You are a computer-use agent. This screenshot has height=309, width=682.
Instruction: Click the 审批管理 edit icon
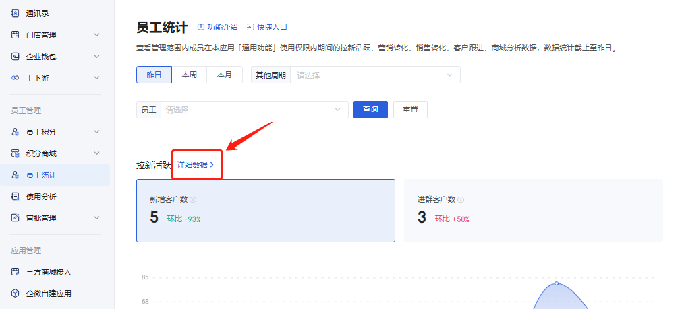[16, 218]
